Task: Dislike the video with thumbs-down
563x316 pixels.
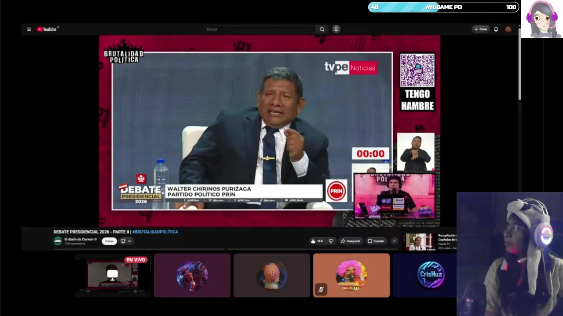Action: click(x=331, y=241)
